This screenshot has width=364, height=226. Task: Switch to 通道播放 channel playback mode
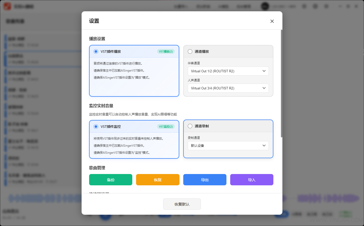[x=190, y=51]
